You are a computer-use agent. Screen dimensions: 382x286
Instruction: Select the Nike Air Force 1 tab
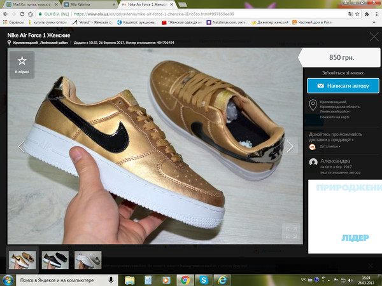[146, 4]
